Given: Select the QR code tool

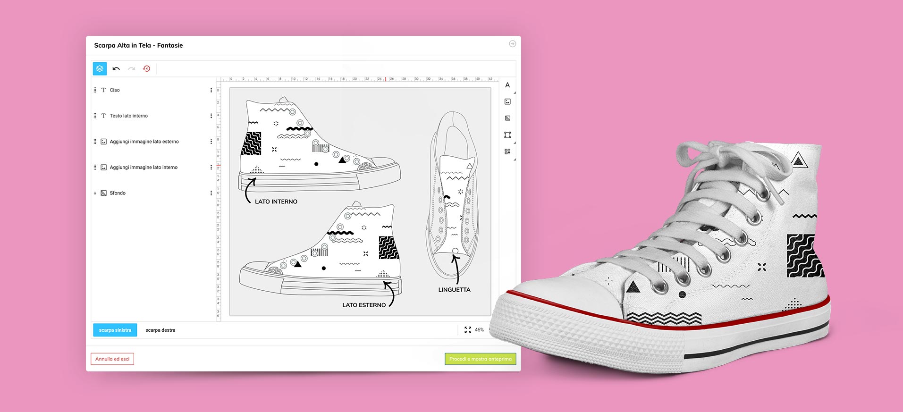Looking at the screenshot, I should pos(507,151).
